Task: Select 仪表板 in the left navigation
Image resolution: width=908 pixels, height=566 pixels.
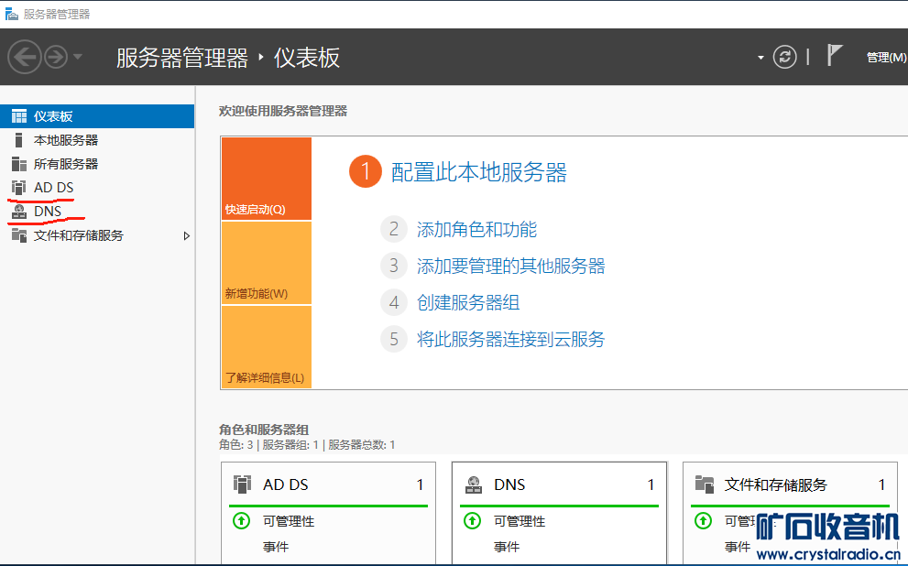Action: pos(53,116)
